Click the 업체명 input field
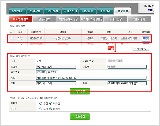160x126 pixels. pyautogui.click(x=56, y=67)
